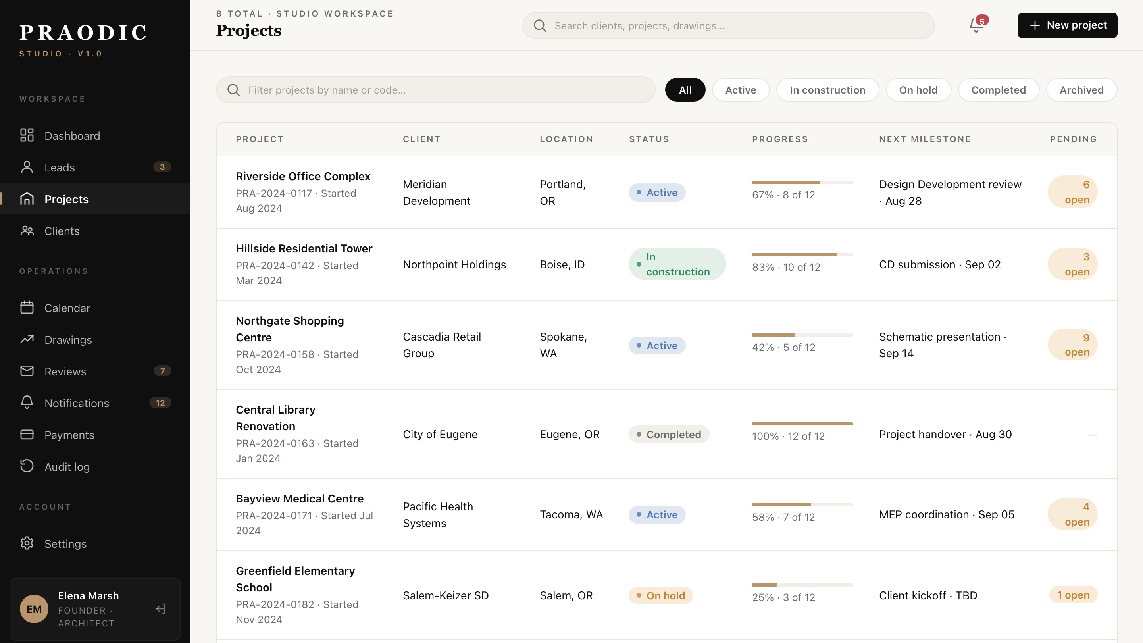Image resolution: width=1143 pixels, height=643 pixels.
Task: Click the Settings gear icon
Action: coord(27,543)
